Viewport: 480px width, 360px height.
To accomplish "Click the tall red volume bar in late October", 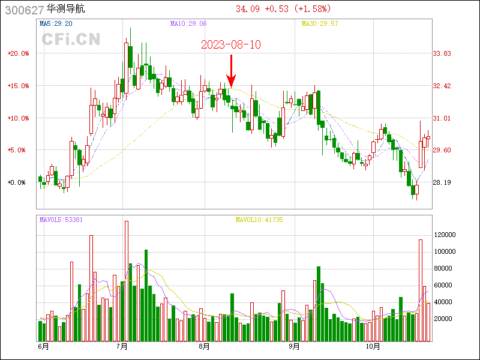I will coord(421,290).
